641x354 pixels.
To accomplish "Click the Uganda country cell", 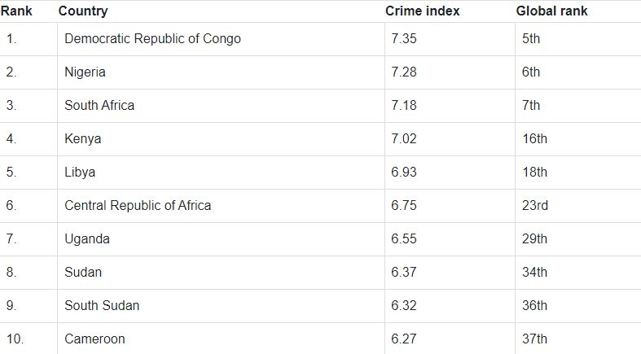I will (x=87, y=239).
